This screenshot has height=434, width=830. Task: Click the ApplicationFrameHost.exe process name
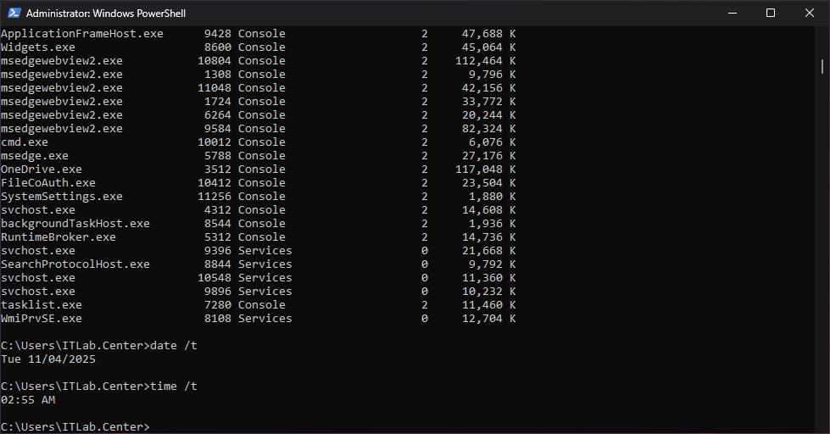(x=81, y=34)
